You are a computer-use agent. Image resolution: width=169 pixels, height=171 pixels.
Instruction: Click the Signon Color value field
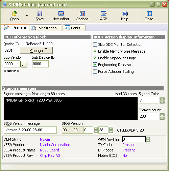point(149,100)
